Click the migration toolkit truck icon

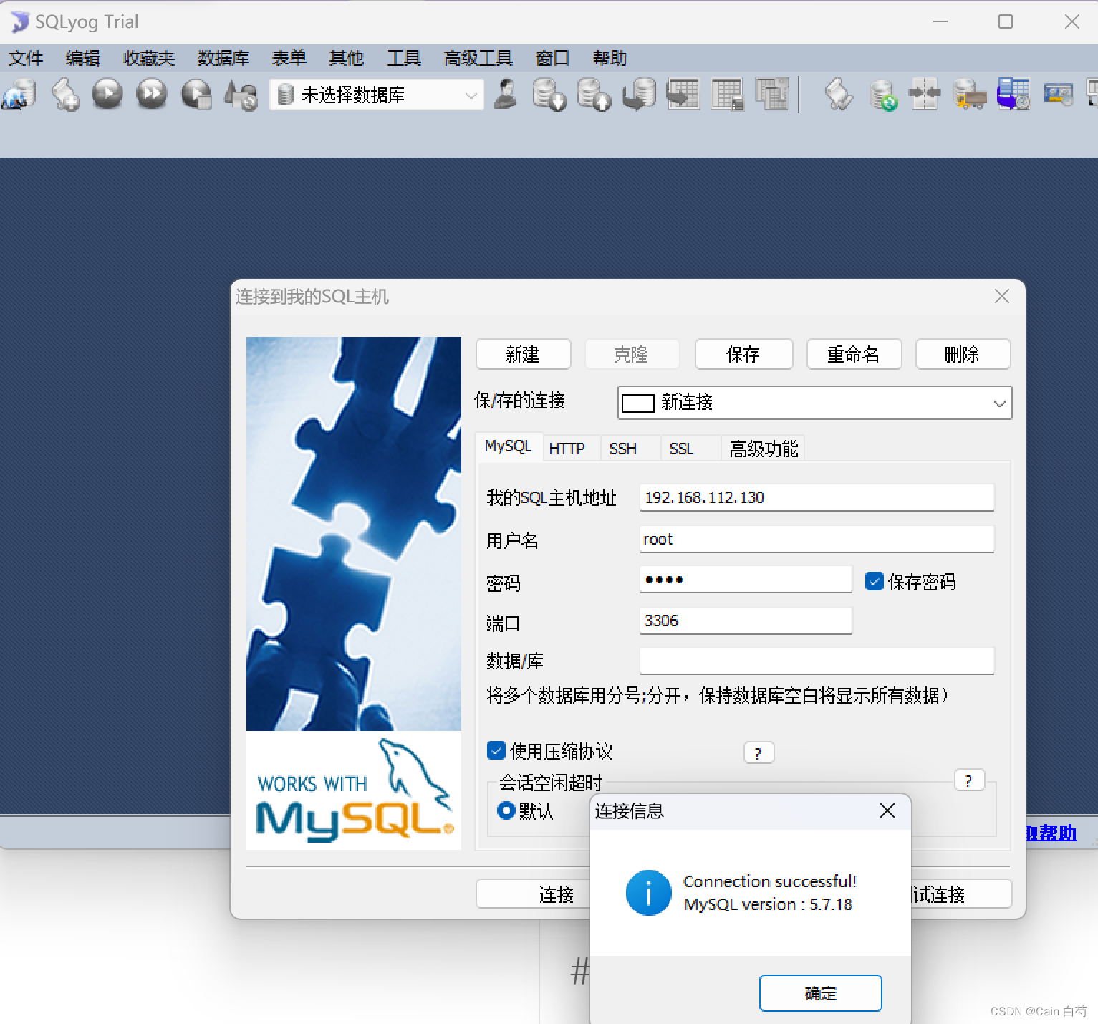click(x=970, y=95)
